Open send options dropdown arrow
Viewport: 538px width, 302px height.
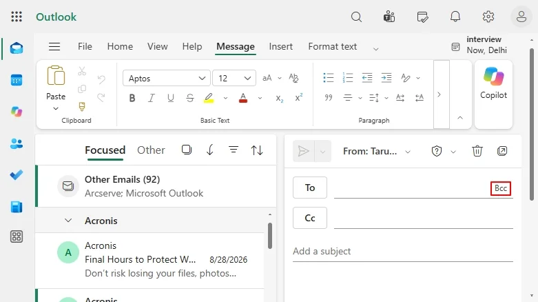point(322,151)
